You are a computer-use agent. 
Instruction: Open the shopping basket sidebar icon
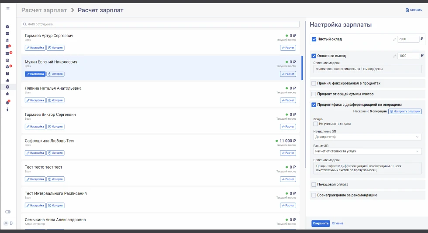7,60
